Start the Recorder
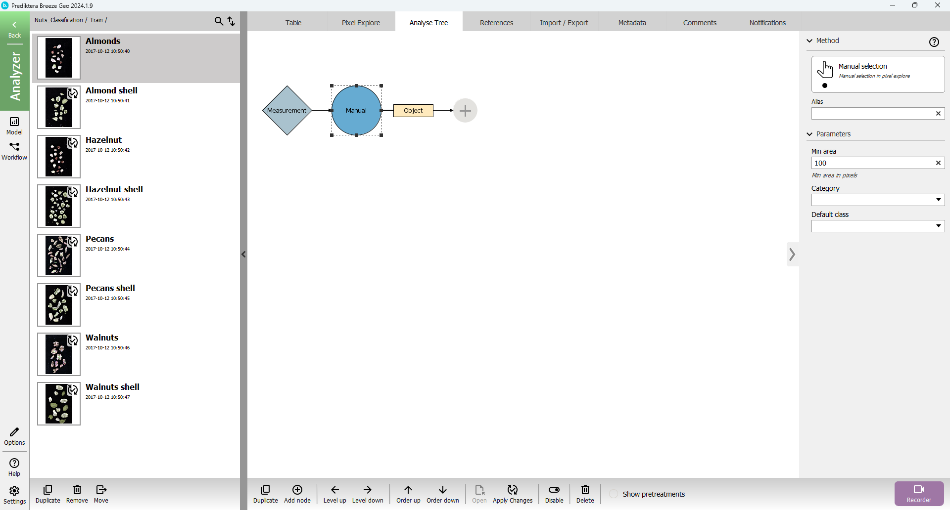This screenshot has height=510, width=950. [919, 494]
